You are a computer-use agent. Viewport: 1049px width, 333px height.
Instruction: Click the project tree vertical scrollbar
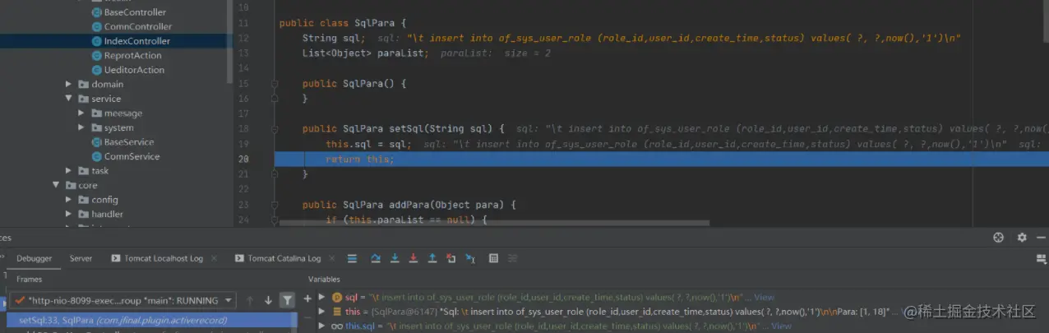coord(229,41)
